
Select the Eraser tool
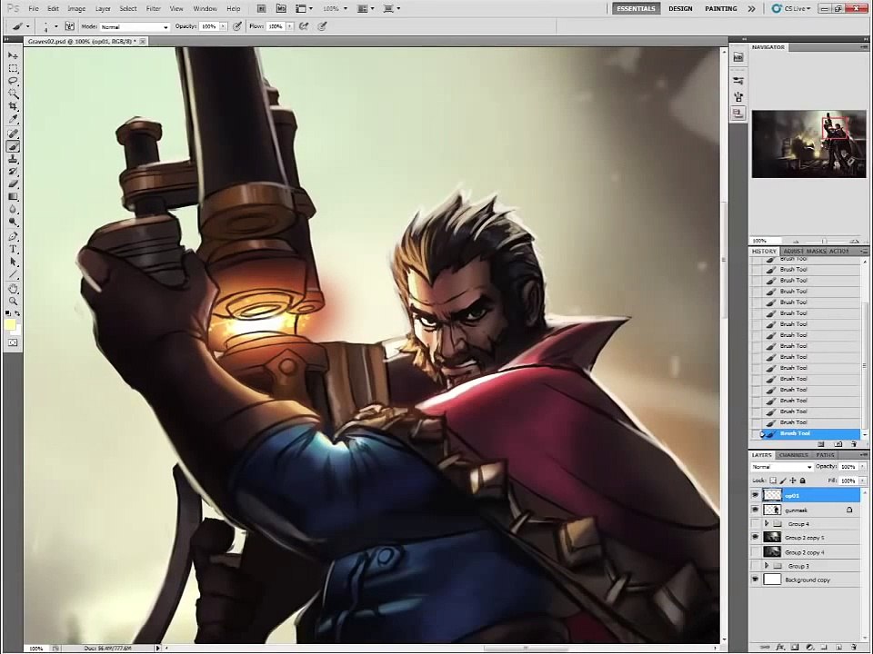coord(13,184)
